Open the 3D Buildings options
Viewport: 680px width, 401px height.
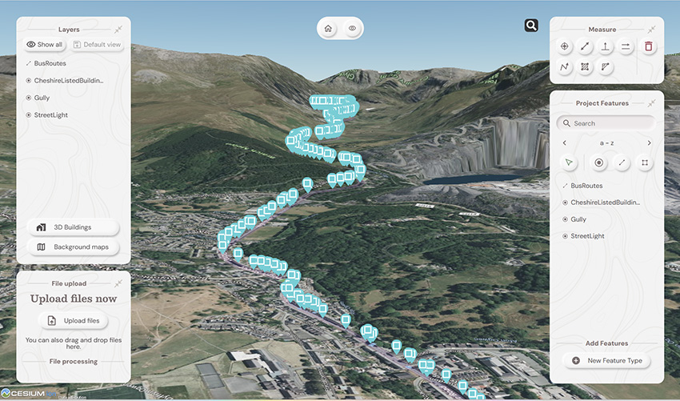(74, 227)
